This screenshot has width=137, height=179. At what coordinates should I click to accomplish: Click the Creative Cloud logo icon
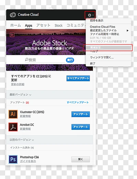(x=13, y=15)
